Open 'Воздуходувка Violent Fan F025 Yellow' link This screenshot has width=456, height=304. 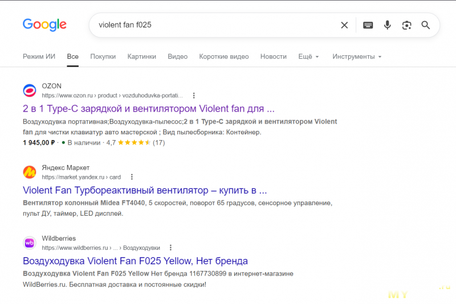point(135,261)
